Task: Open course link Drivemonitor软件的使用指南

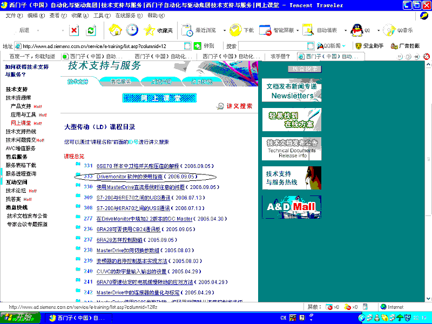Action: point(130,177)
